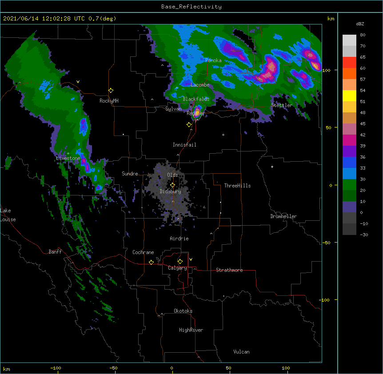The height and width of the screenshot is (374, 383).
Task: Click the RockyMH label
Action: coord(109,101)
